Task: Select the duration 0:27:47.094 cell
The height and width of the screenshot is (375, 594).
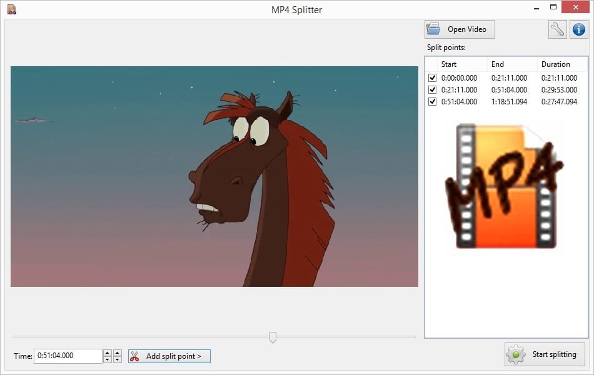Action: (x=559, y=101)
